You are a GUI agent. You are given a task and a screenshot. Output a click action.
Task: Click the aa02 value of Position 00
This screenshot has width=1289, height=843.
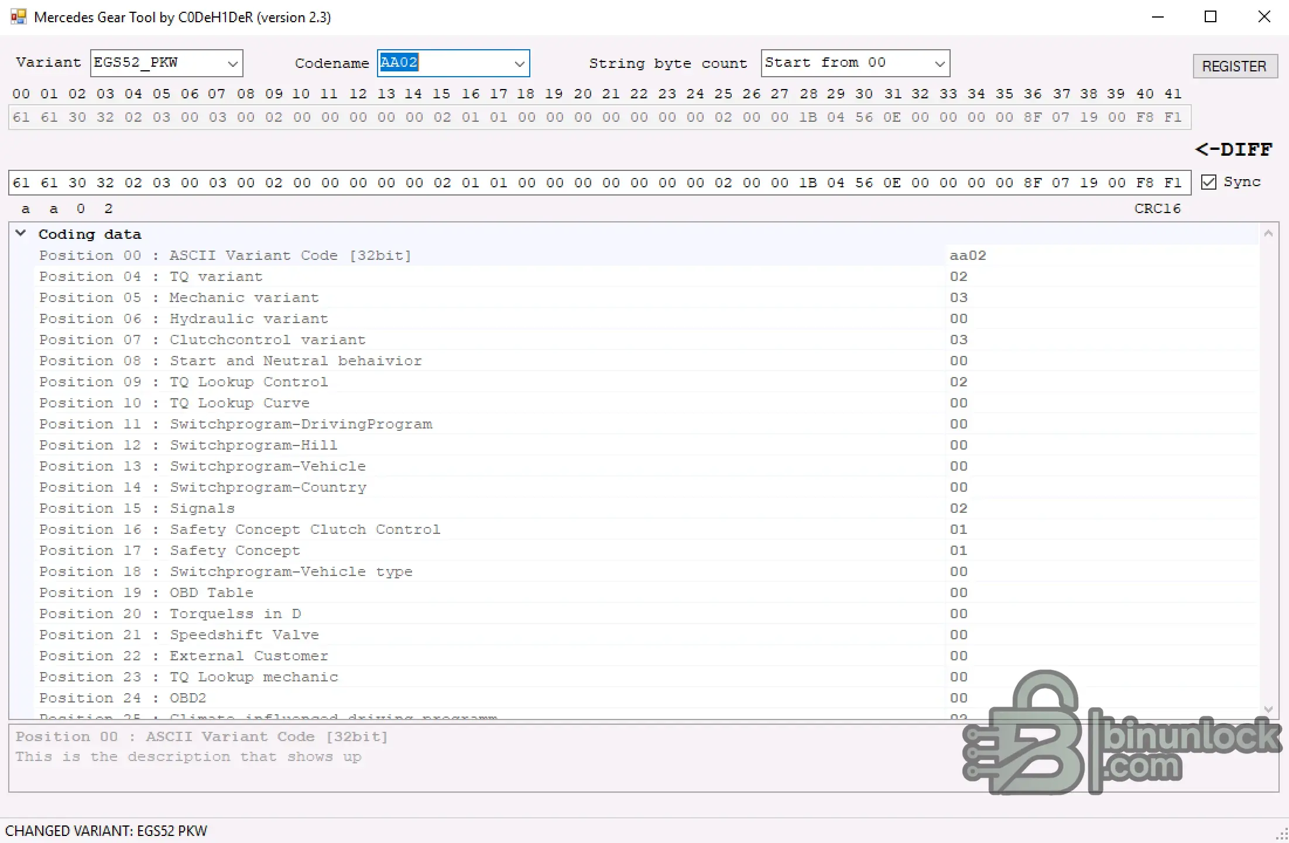(968, 255)
